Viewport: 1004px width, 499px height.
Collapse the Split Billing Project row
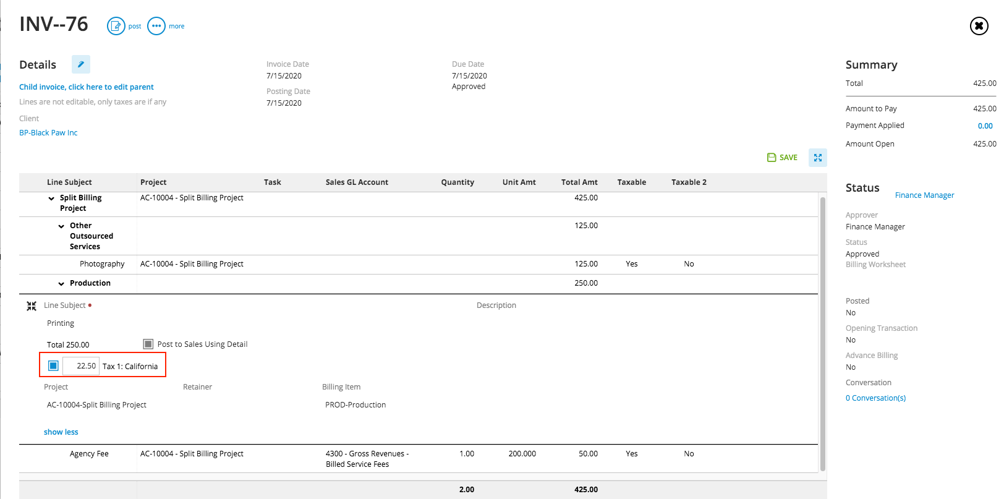click(x=51, y=198)
